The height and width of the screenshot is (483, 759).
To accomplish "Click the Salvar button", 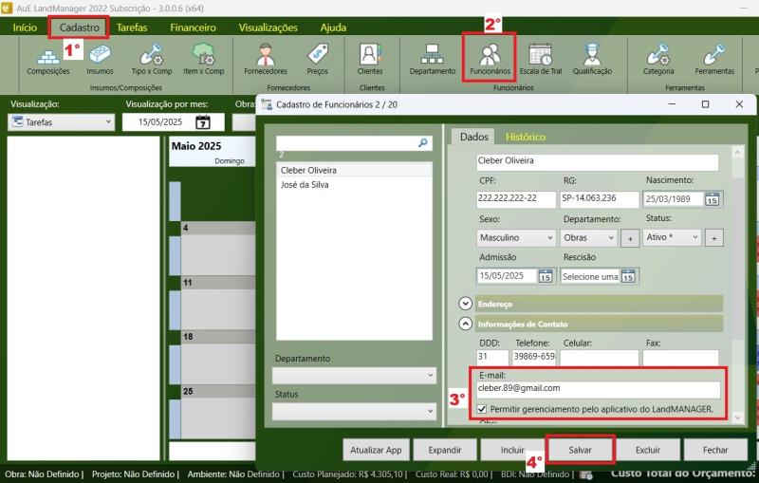I will pyautogui.click(x=580, y=449).
